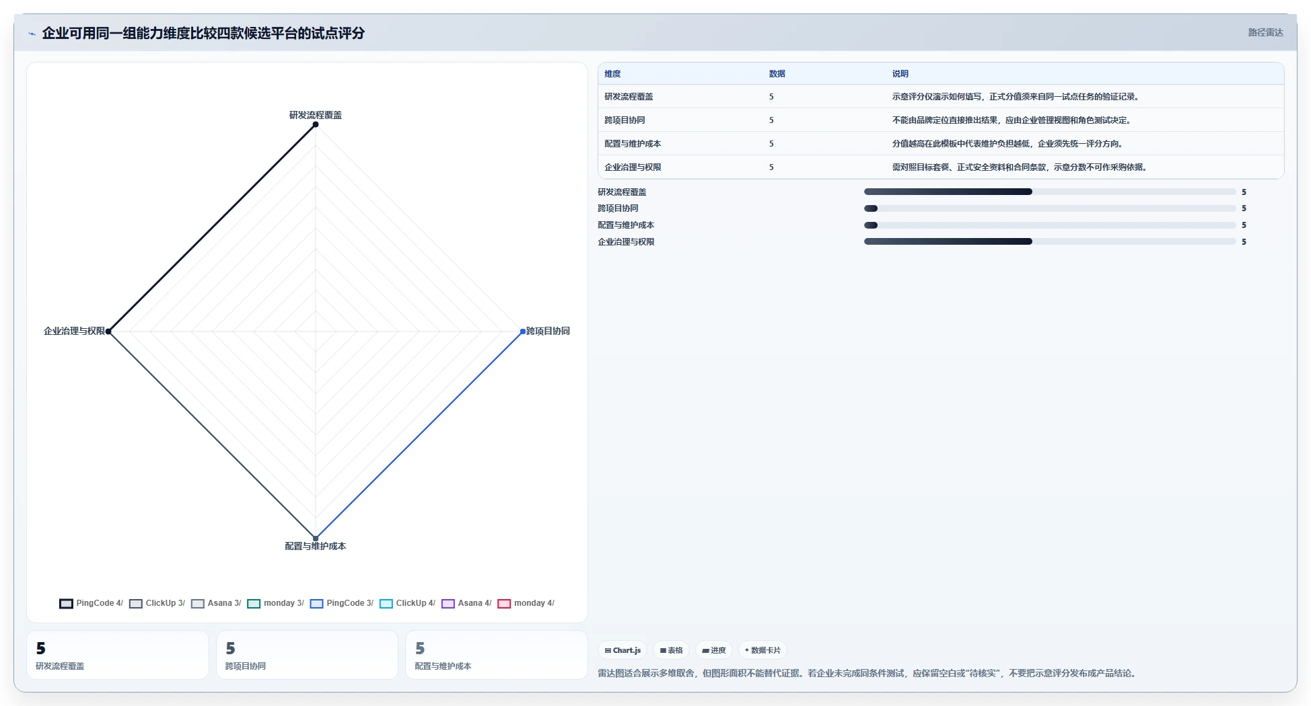1311x706 pixels.
Task: Click the value 5 in 研发流程覆盖 table row
Action: 771,97
